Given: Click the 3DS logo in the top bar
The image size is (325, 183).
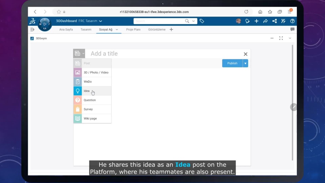Looking at the screenshot, I should pyautogui.click(x=32, y=21).
